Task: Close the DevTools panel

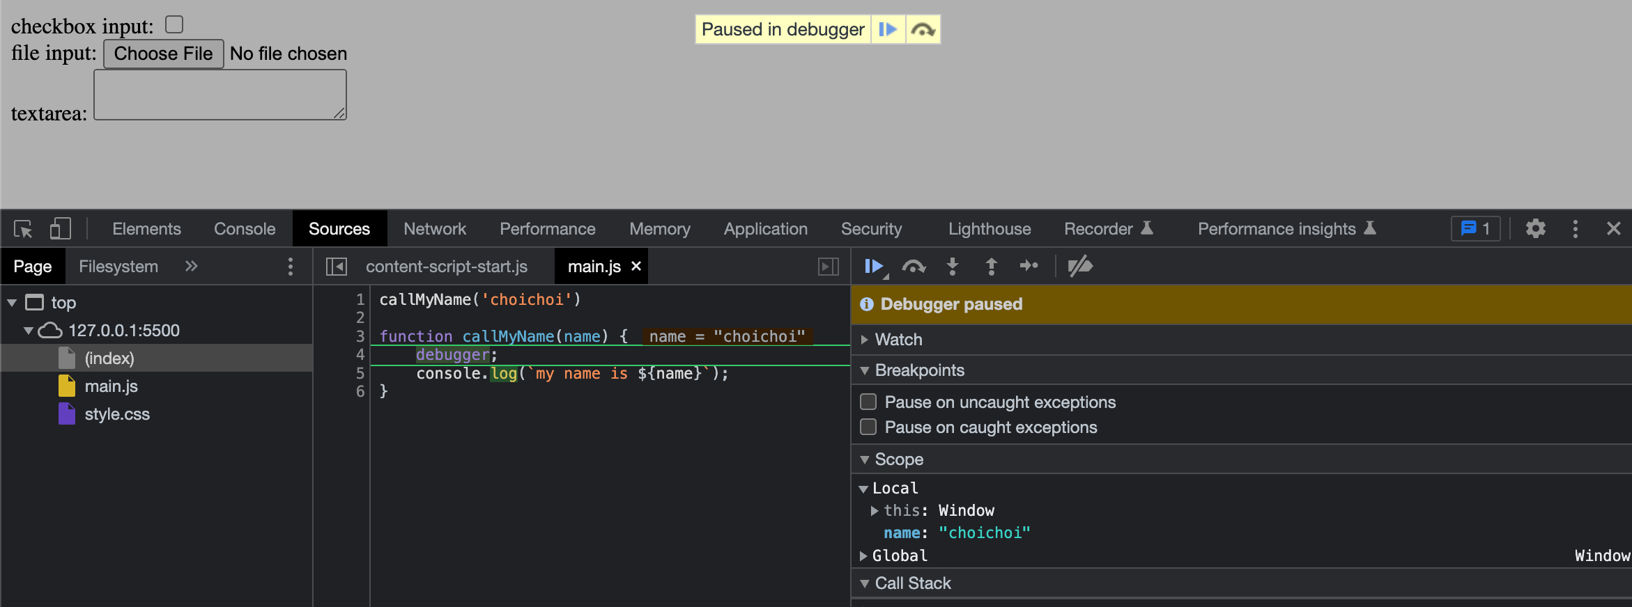Action: point(1614,229)
